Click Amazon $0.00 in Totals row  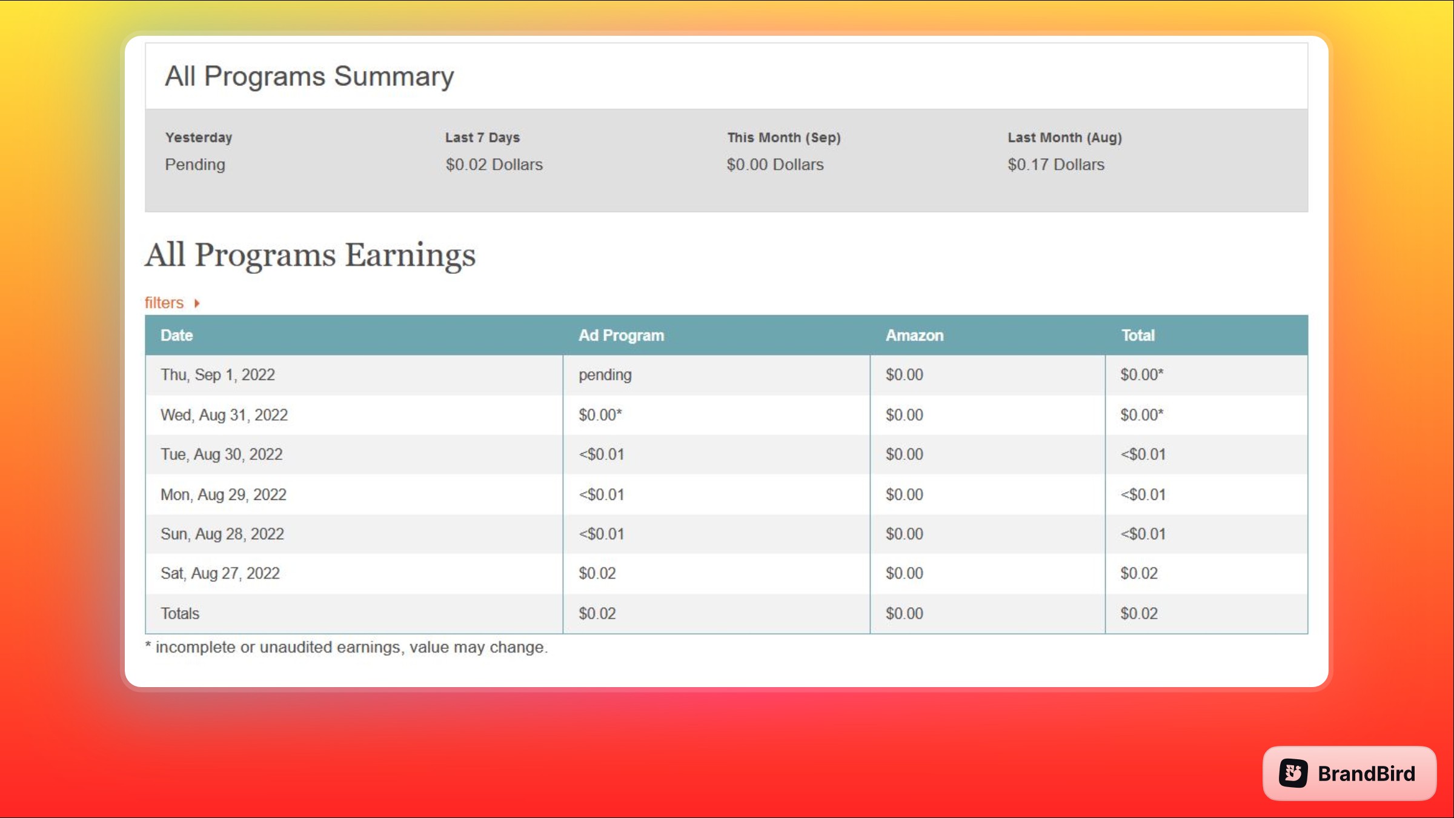point(904,613)
